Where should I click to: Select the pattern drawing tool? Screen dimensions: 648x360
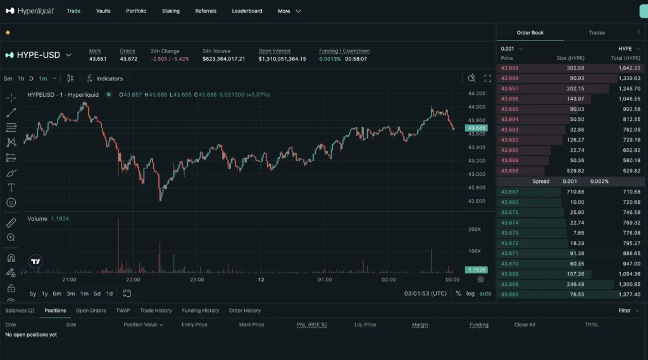11,142
